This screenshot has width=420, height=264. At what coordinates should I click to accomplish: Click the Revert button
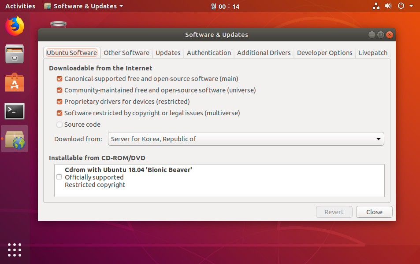(x=334, y=212)
